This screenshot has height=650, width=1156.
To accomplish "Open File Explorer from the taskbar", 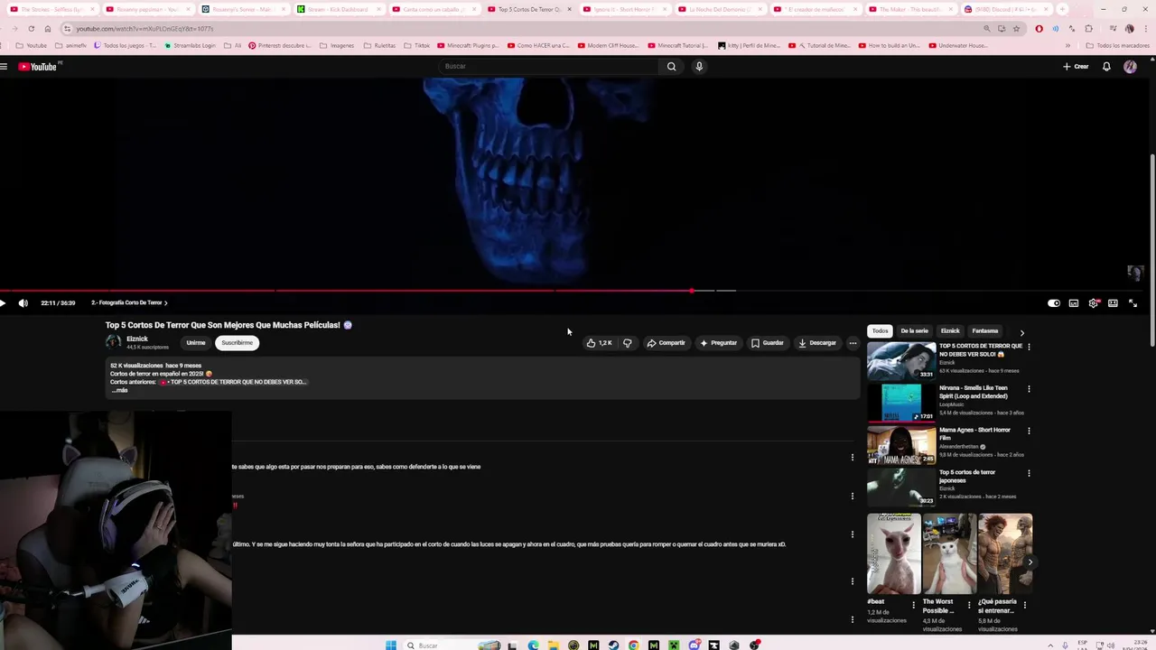I will [553, 645].
